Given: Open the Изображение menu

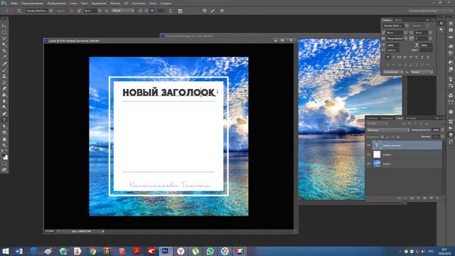Looking at the screenshot, I should pyautogui.click(x=56, y=3).
